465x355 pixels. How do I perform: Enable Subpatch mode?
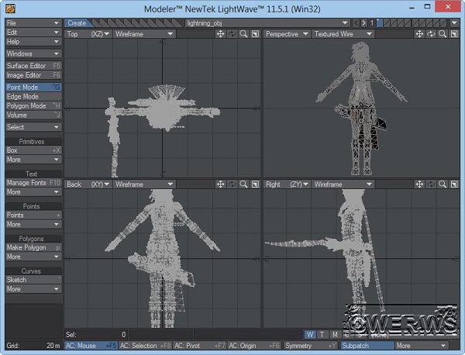pos(367,346)
